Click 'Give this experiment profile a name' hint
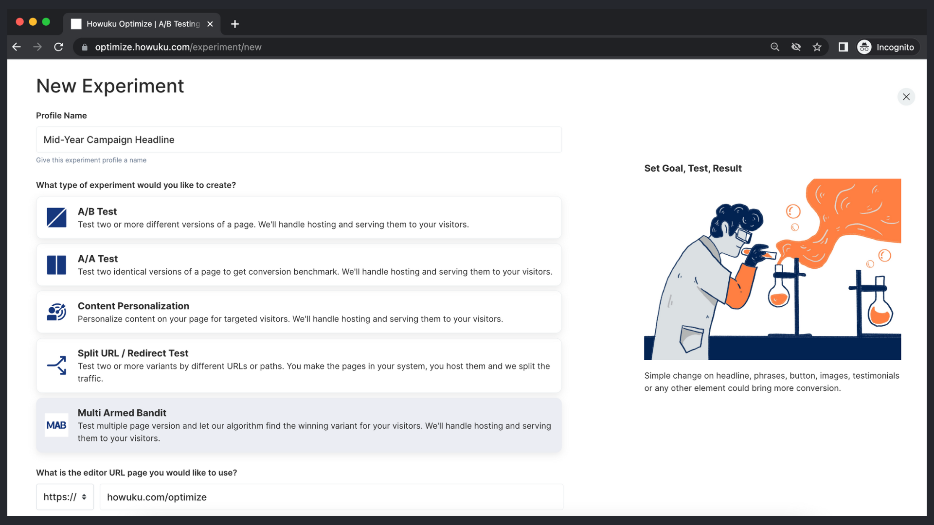 91,160
